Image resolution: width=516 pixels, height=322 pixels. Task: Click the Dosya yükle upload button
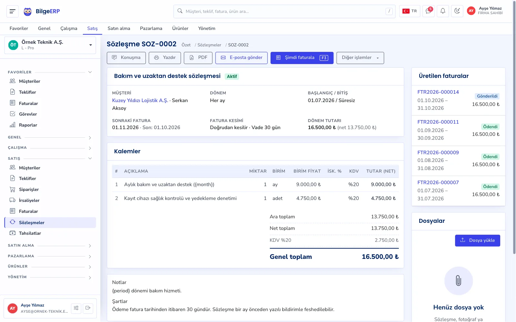478,241
